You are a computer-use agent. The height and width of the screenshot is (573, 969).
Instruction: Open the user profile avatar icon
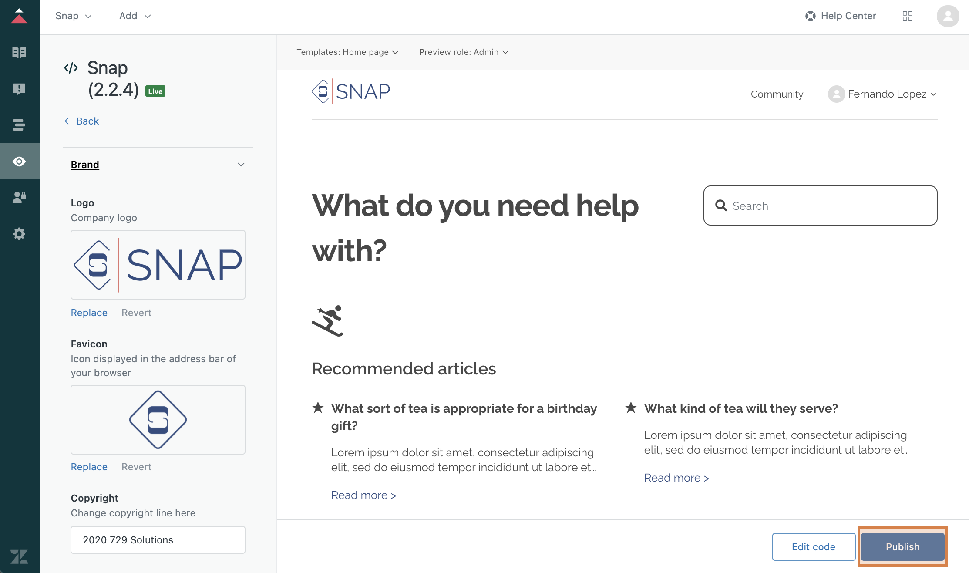pos(948,16)
